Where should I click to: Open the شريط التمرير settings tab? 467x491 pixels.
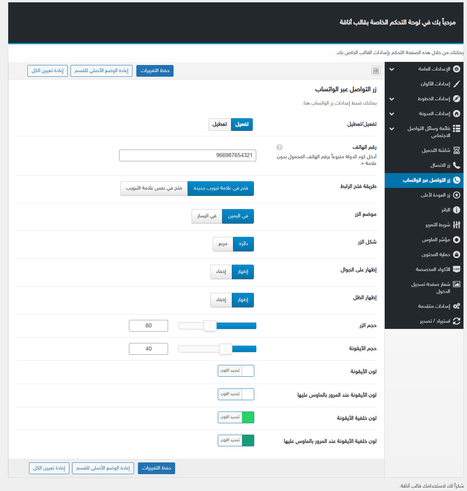pos(438,225)
